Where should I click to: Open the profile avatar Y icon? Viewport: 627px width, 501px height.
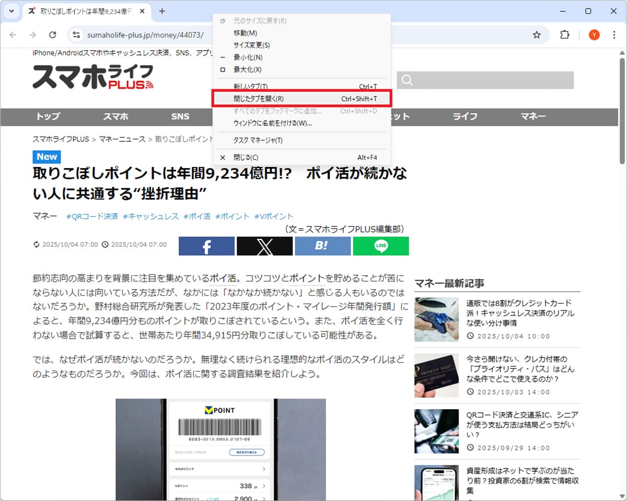pos(594,35)
